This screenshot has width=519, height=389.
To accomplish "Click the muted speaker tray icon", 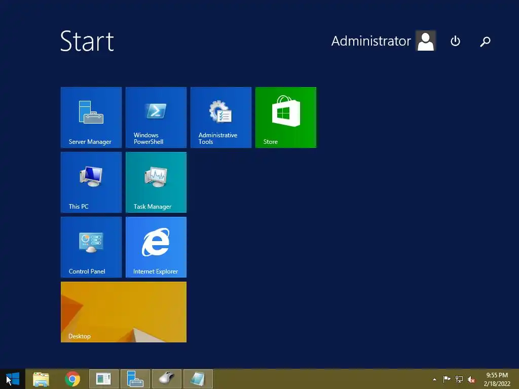I will click(x=471, y=379).
